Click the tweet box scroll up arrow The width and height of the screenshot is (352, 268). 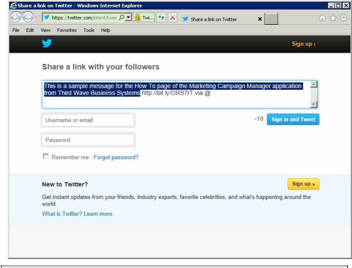click(x=314, y=84)
